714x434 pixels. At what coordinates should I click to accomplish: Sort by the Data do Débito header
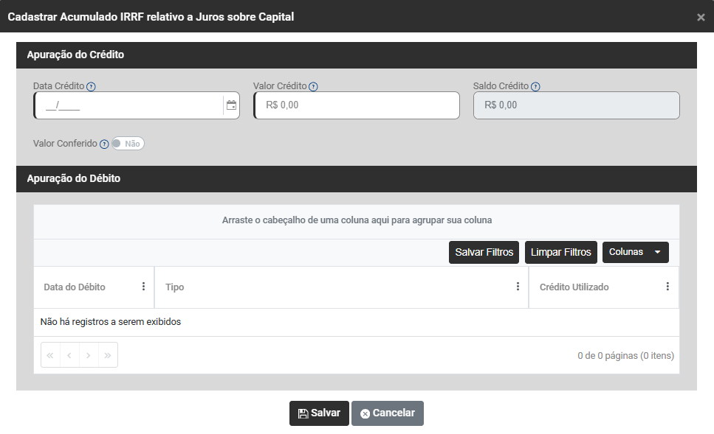(x=75, y=287)
